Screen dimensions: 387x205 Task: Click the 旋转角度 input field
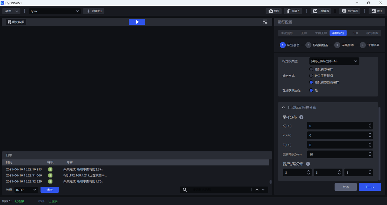click(337, 154)
